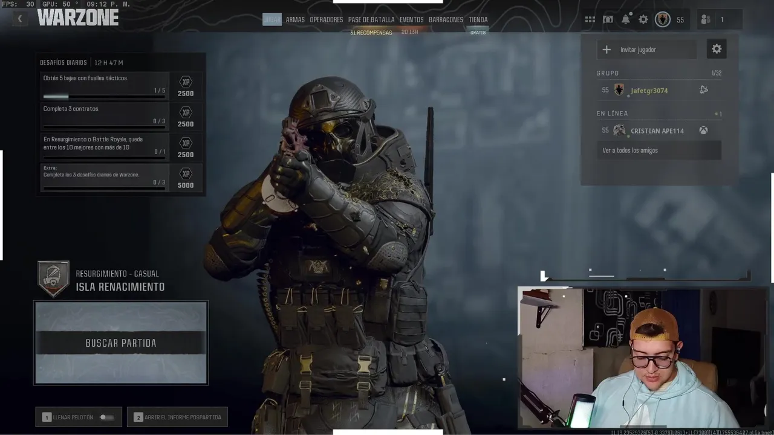Click XP icon for contracts challenge

coord(186,112)
